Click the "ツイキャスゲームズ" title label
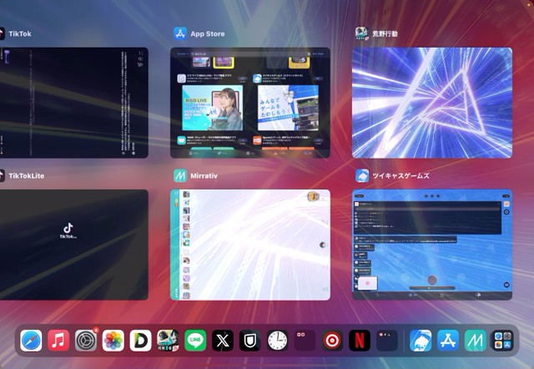534x369 pixels. [x=400, y=176]
